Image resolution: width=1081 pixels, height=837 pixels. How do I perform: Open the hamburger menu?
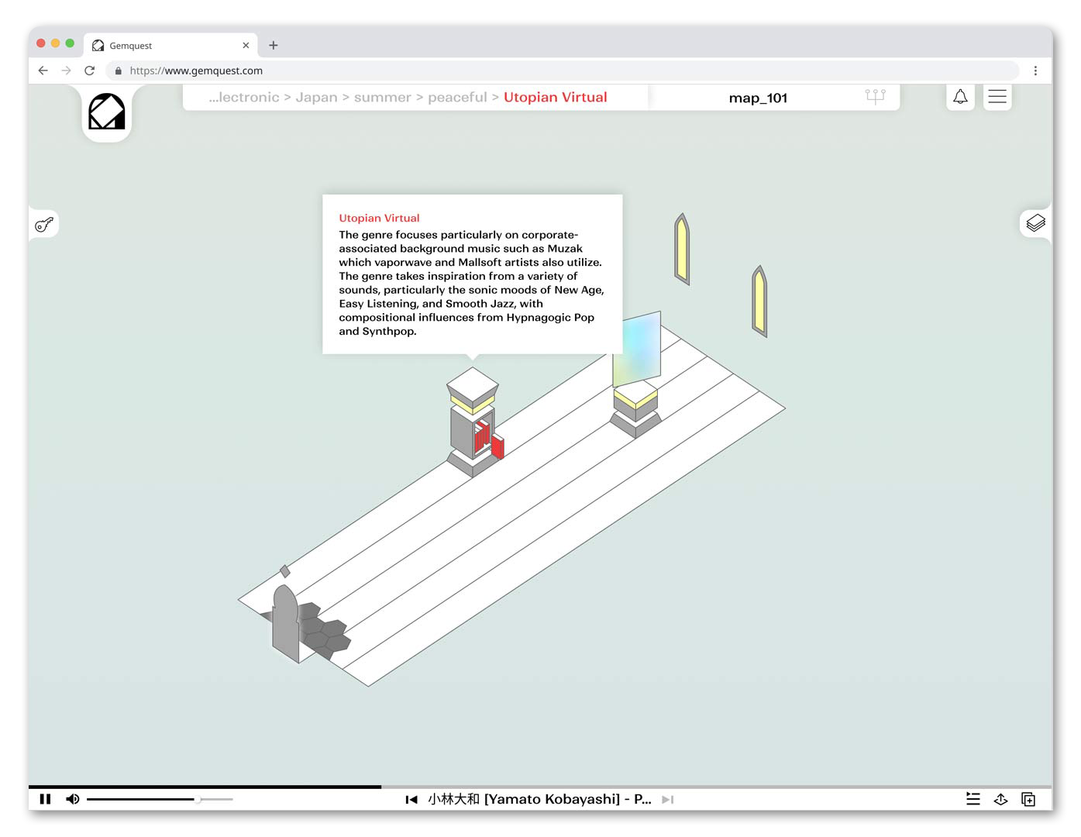point(997,97)
